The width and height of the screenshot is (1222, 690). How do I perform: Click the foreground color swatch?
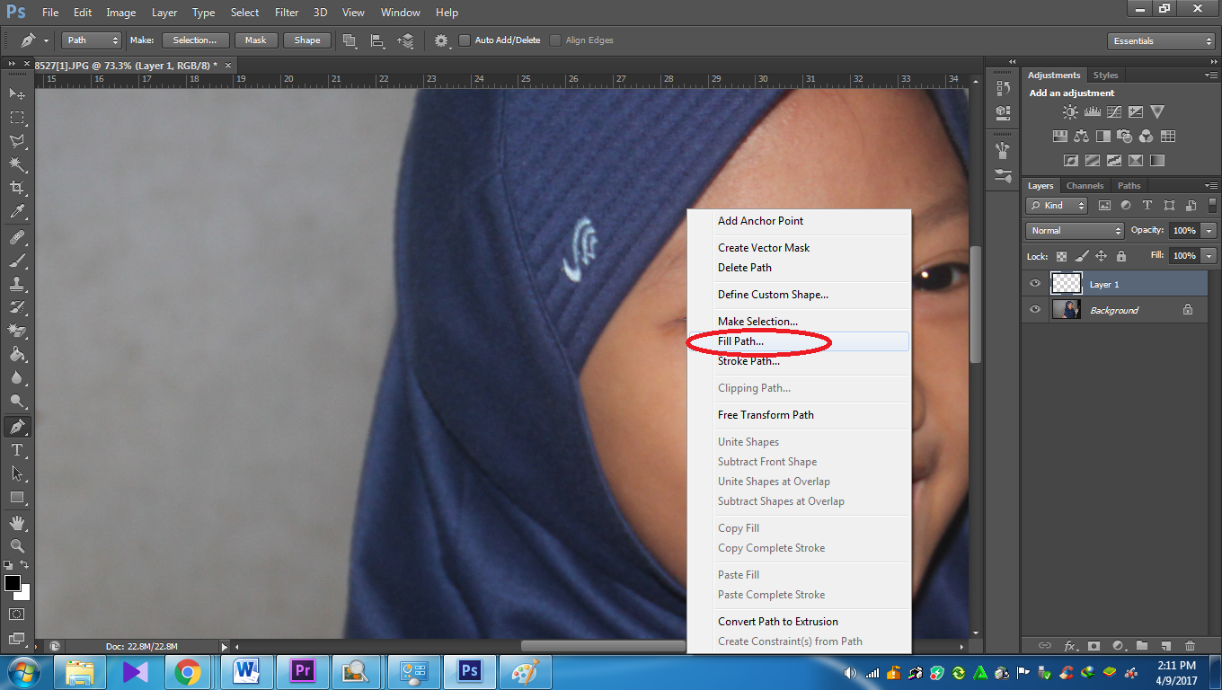(13, 585)
